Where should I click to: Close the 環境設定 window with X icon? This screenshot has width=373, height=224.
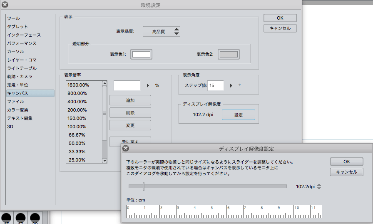pos(4,5)
